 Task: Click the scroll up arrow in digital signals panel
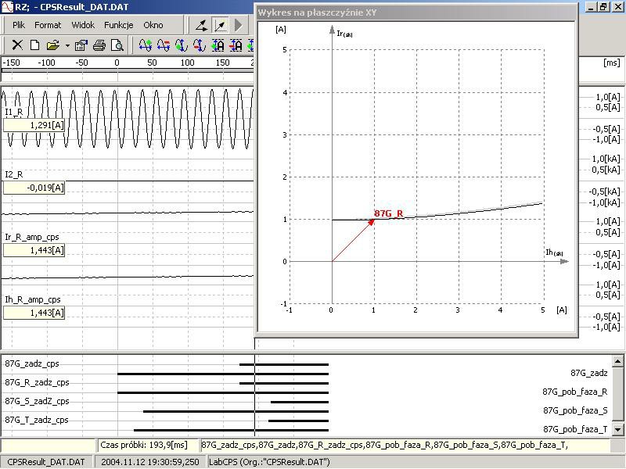[x=617, y=362]
